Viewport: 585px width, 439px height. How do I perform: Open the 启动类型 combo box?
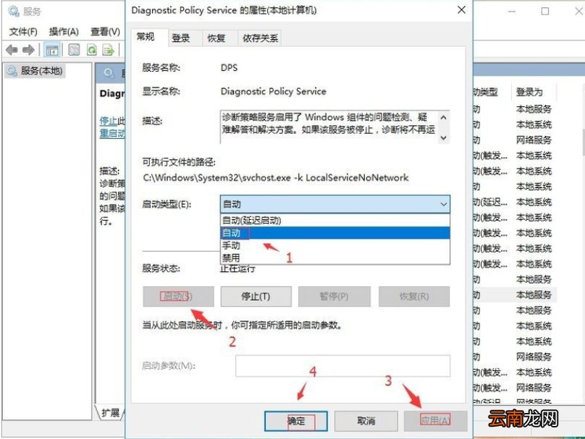335,204
